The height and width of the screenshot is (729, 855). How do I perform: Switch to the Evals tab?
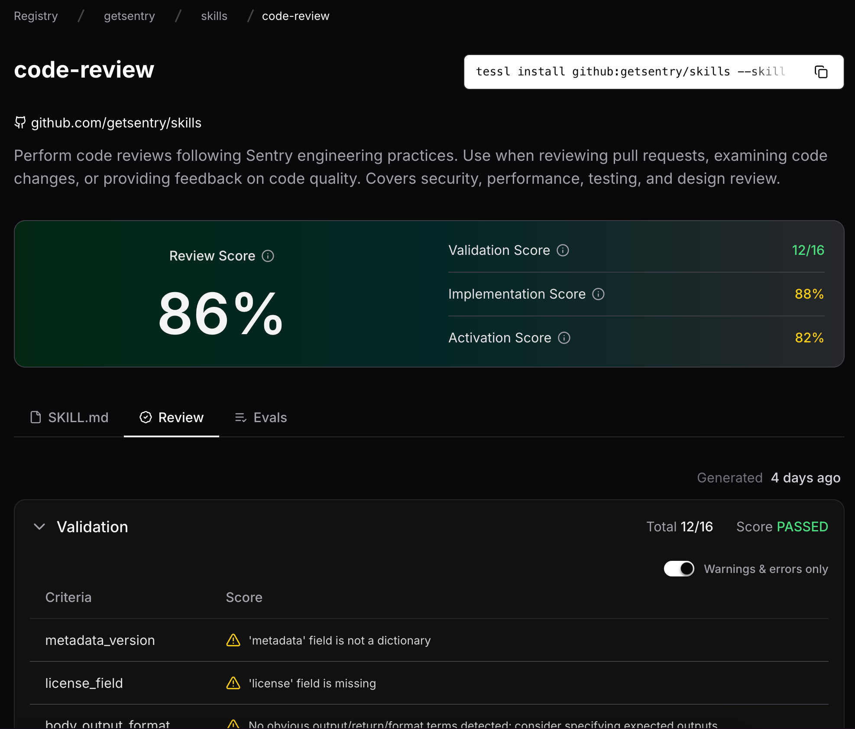tap(261, 417)
